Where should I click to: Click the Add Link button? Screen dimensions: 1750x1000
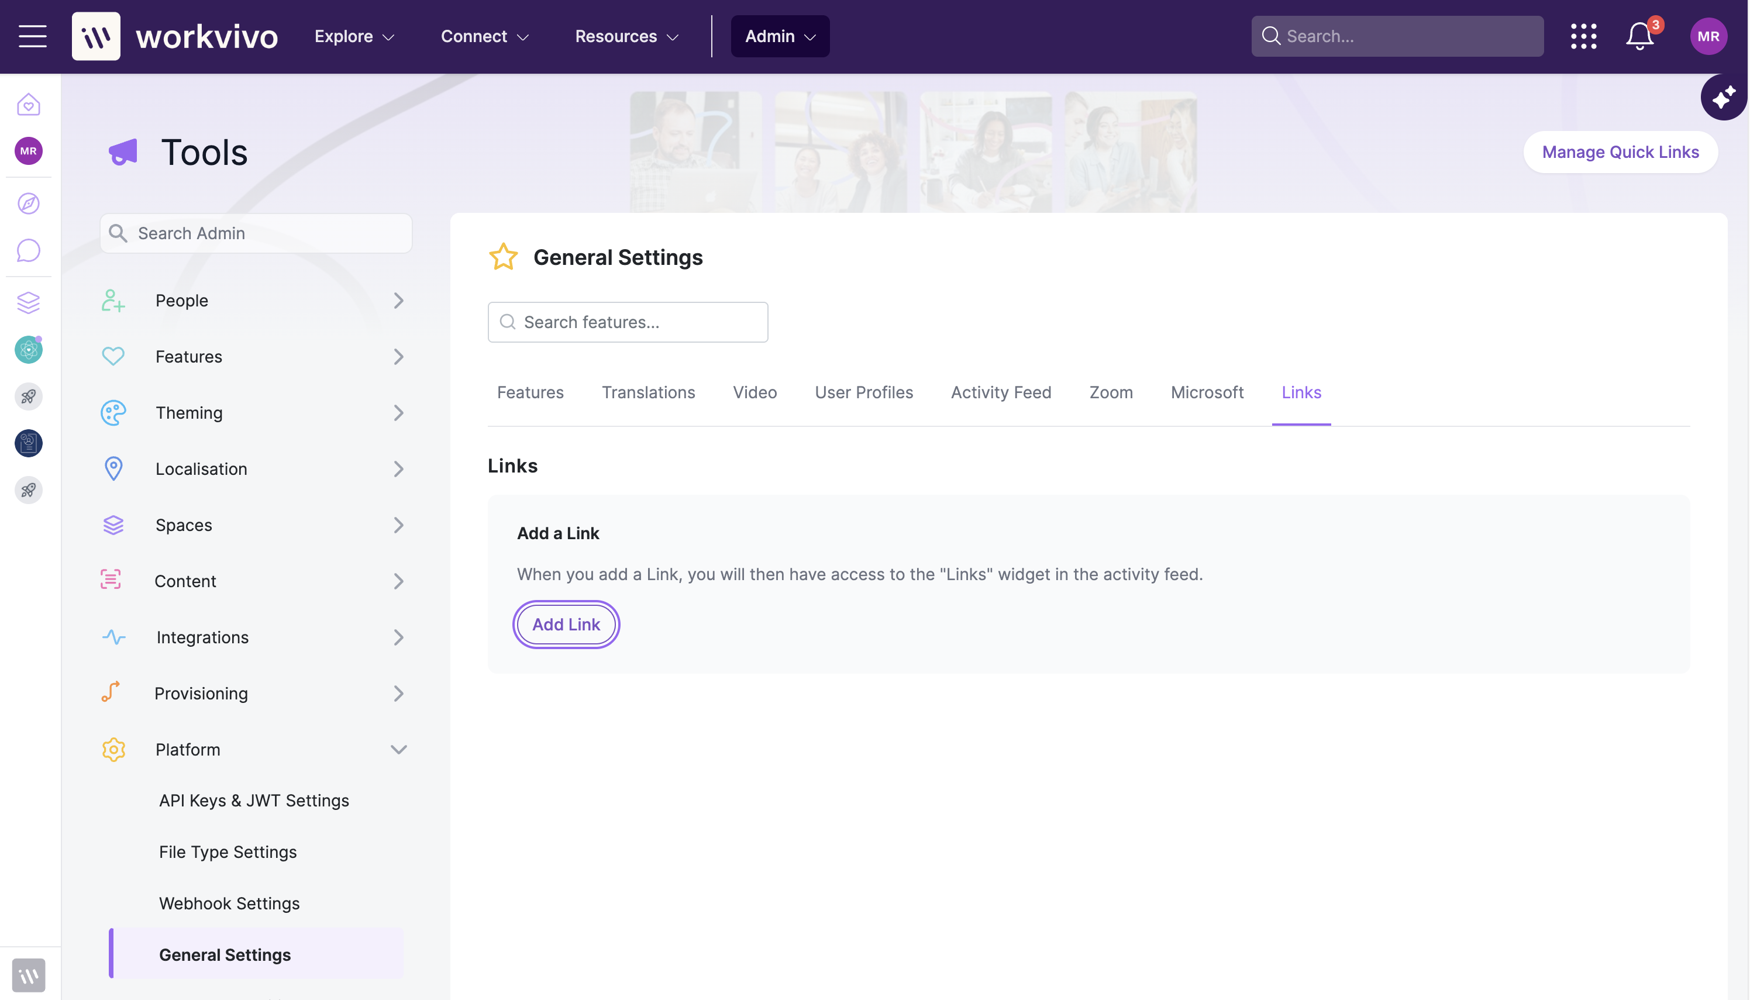pyautogui.click(x=566, y=625)
